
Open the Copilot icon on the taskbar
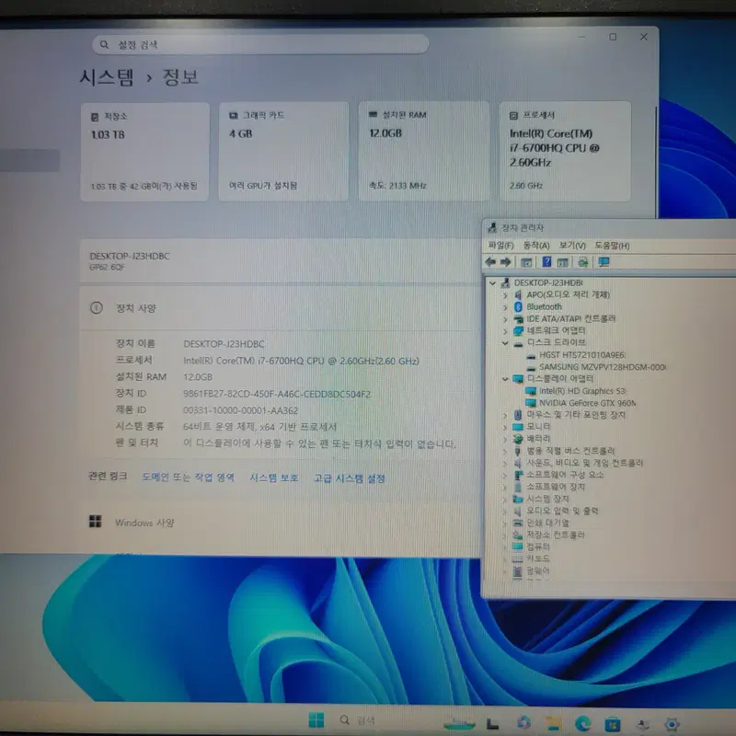coord(523,722)
